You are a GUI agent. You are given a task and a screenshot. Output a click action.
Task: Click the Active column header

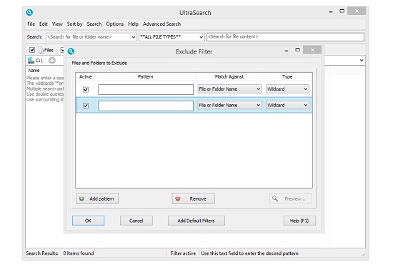click(x=86, y=76)
